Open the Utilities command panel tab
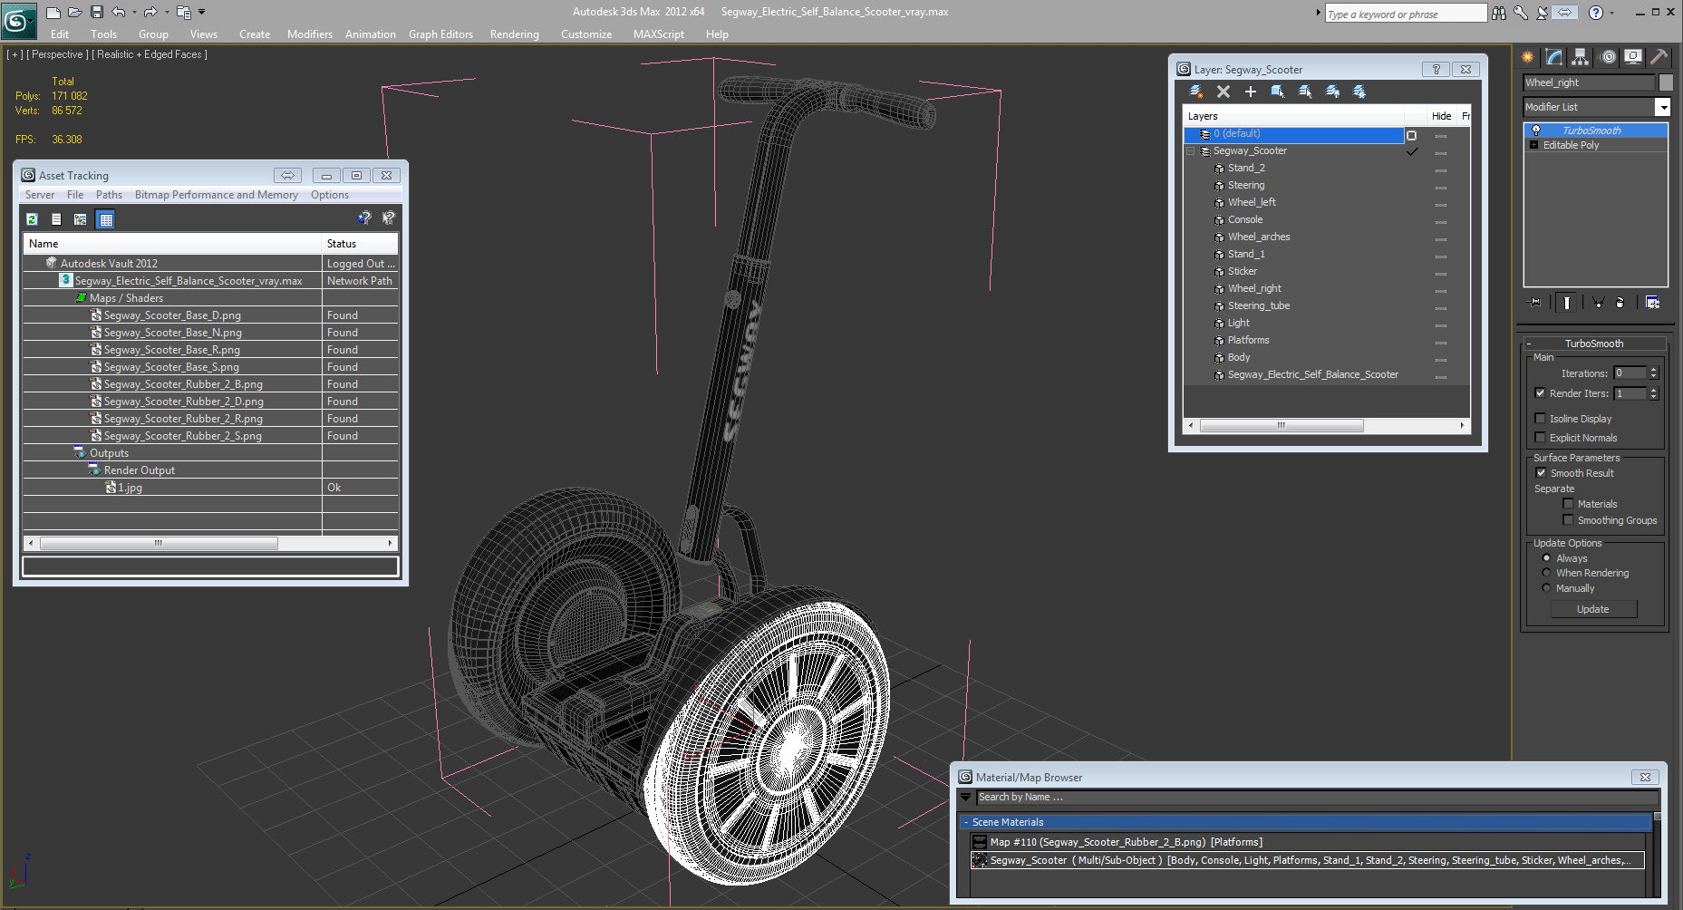 tap(1659, 57)
